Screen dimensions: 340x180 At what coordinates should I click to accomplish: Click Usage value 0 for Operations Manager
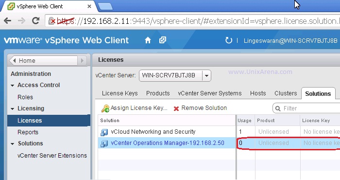(x=240, y=143)
